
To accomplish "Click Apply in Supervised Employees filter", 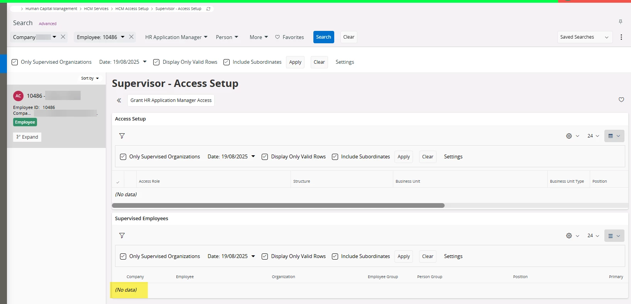I will pos(404,256).
